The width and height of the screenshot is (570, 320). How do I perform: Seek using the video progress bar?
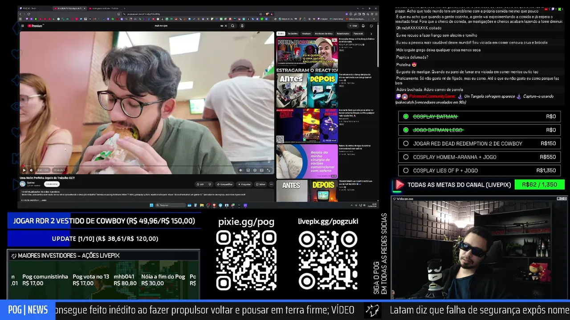[147, 166]
